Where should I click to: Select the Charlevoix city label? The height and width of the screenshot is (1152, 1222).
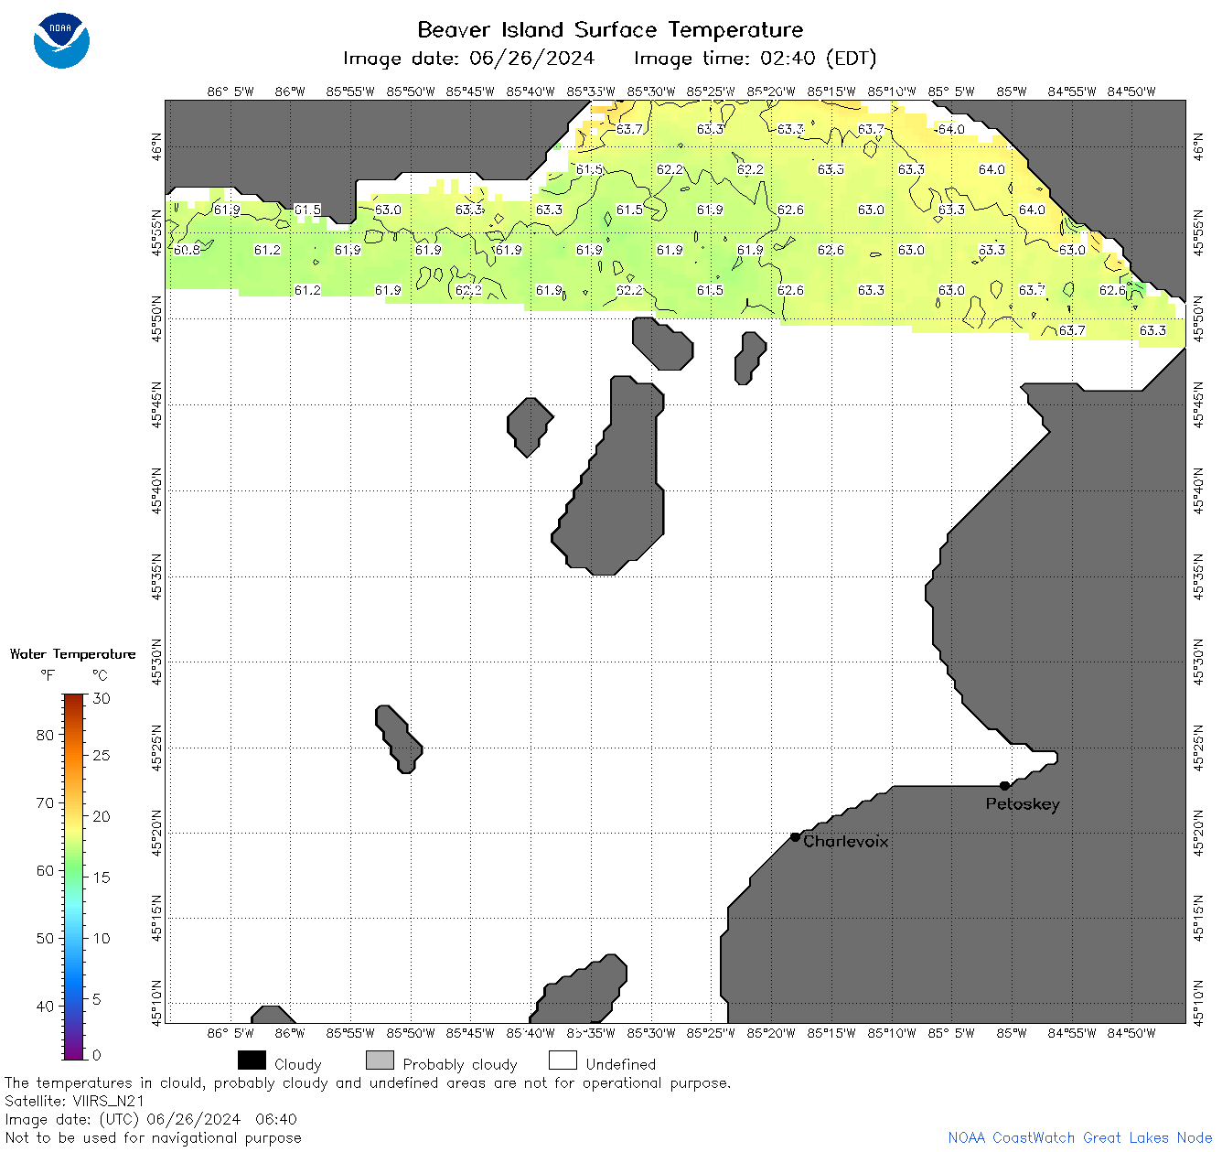tap(846, 841)
